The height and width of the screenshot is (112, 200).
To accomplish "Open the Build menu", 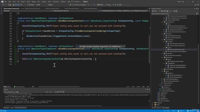I will (x=28, y=2).
